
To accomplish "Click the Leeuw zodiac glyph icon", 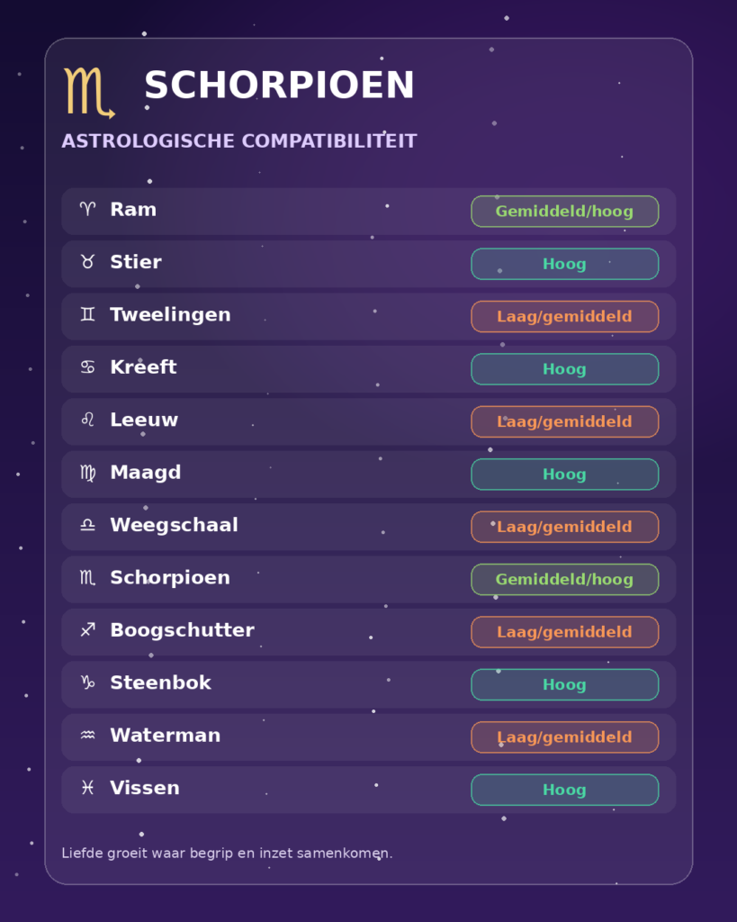I will pos(87,420).
